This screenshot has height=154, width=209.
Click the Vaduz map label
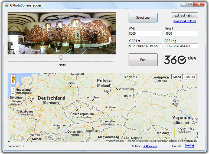(52, 137)
